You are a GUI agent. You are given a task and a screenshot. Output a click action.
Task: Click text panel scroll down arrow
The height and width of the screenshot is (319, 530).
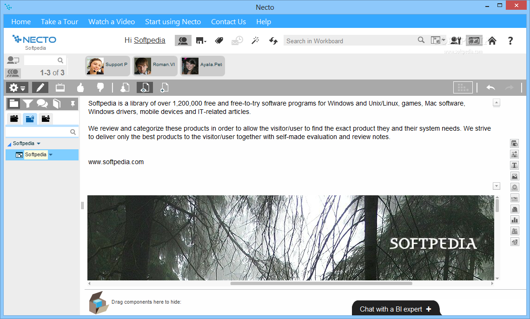496,186
